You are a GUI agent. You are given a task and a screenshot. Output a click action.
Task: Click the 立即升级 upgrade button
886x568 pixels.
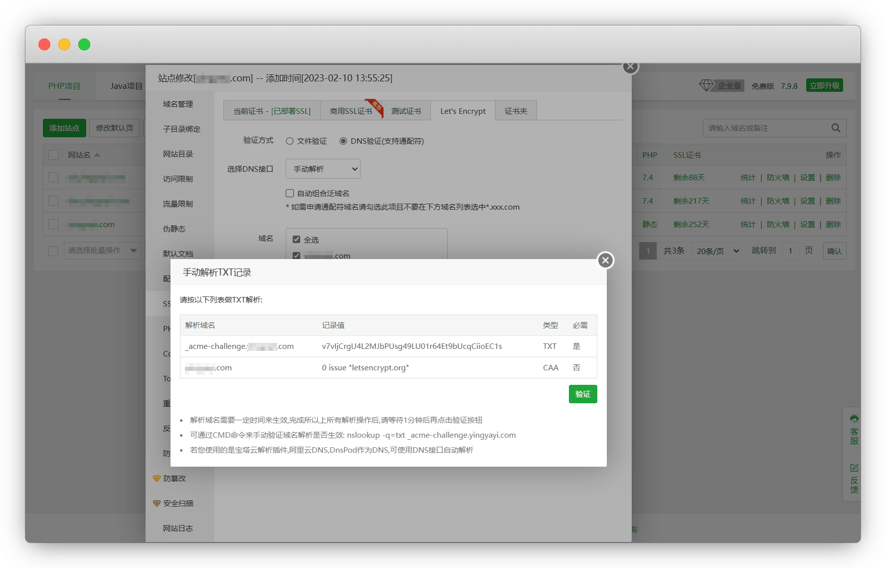824,85
